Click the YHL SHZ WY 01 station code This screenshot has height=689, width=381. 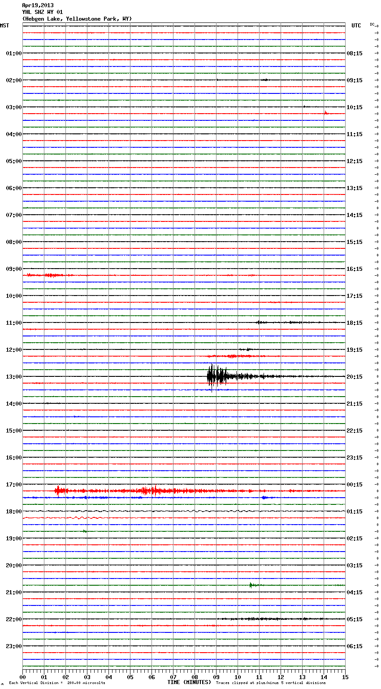pos(42,12)
